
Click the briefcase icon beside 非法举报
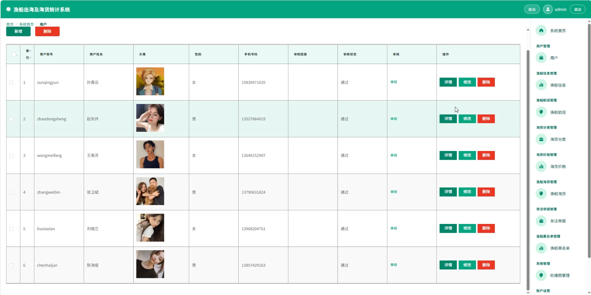point(541,221)
